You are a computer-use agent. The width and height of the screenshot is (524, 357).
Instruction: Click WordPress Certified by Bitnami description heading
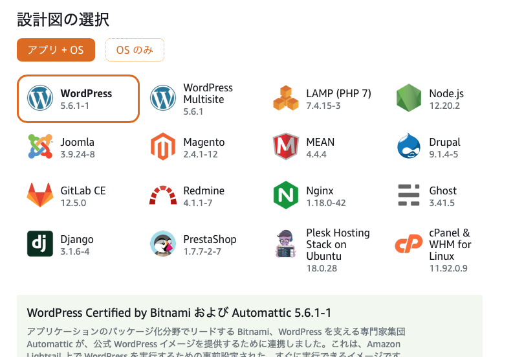pos(179,312)
